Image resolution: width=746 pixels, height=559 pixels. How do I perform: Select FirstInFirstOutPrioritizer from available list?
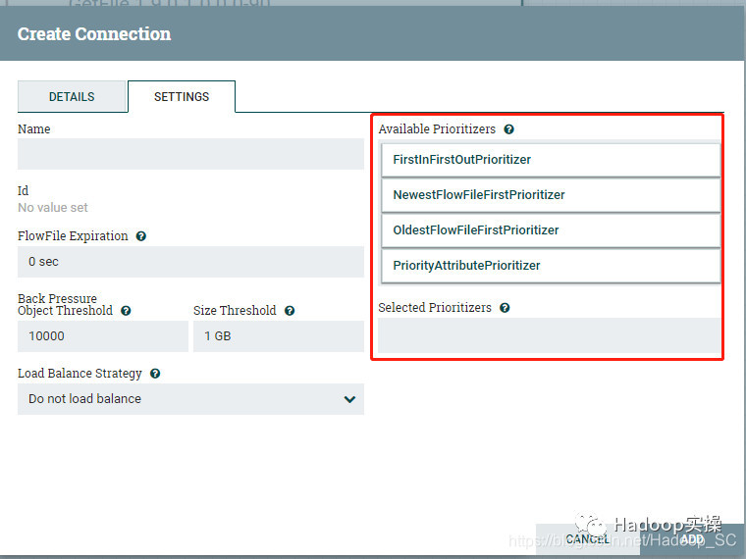pos(551,160)
